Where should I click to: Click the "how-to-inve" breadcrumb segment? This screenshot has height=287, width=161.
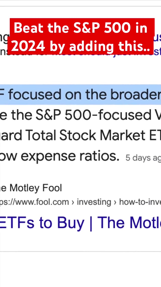[x=140, y=202]
